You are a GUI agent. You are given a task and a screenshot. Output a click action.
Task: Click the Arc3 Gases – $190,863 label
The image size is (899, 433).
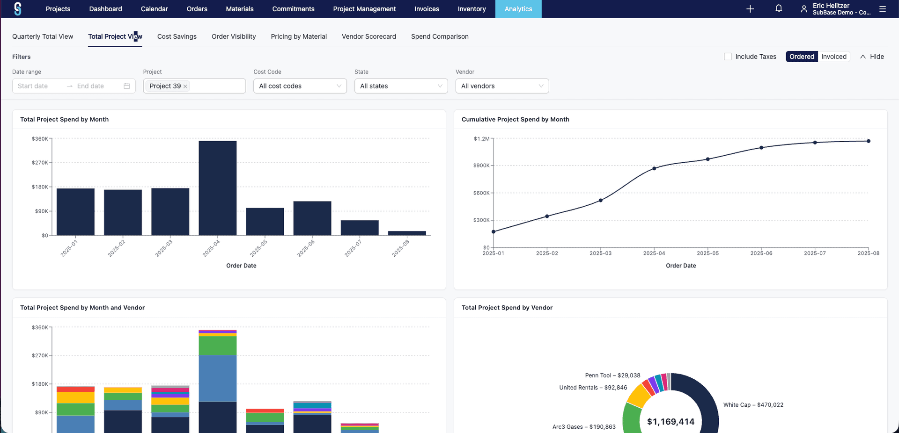click(x=584, y=427)
